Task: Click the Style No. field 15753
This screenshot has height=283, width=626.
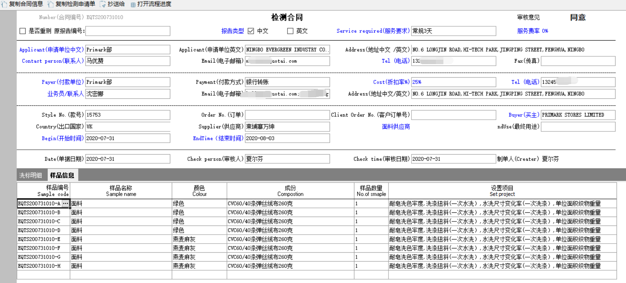Action: pyautogui.click(x=128, y=115)
